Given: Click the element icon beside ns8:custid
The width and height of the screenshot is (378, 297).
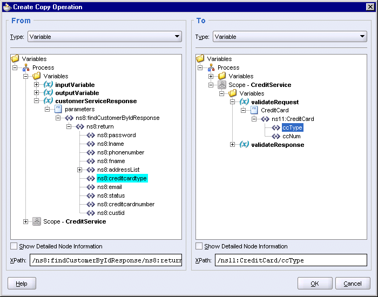Looking at the screenshot, I should (x=91, y=213).
